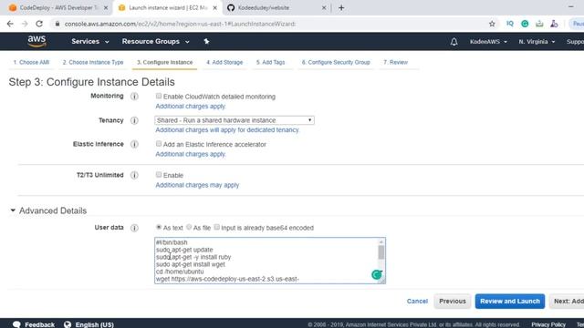The width and height of the screenshot is (584, 328).
Task: Go forward using the browser forward arrow
Action: click(25, 24)
